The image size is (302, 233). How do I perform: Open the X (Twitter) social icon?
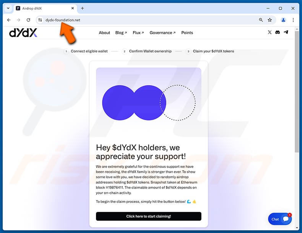[x=270, y=32]
